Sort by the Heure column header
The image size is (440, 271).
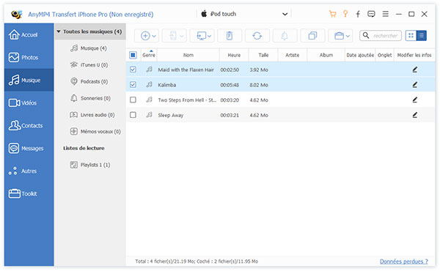pyautogui.click(x=234, y=55)
